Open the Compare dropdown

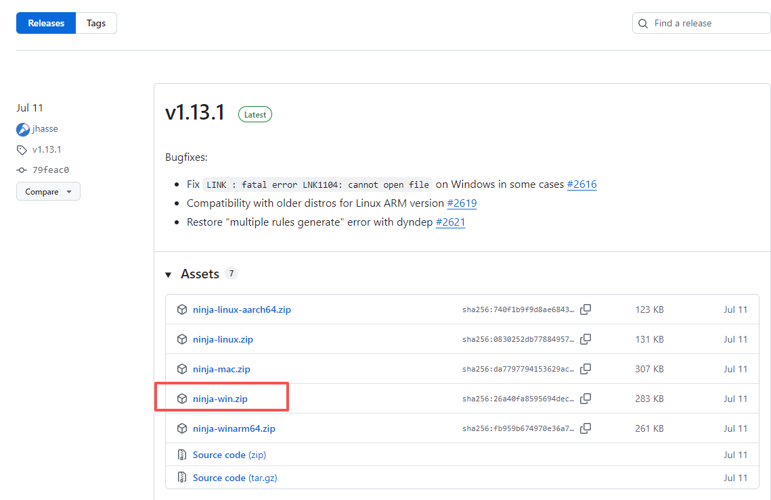pos(48,191)
